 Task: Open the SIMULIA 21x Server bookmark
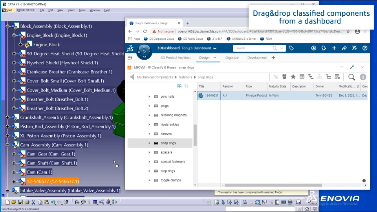[x=241, y=39]
